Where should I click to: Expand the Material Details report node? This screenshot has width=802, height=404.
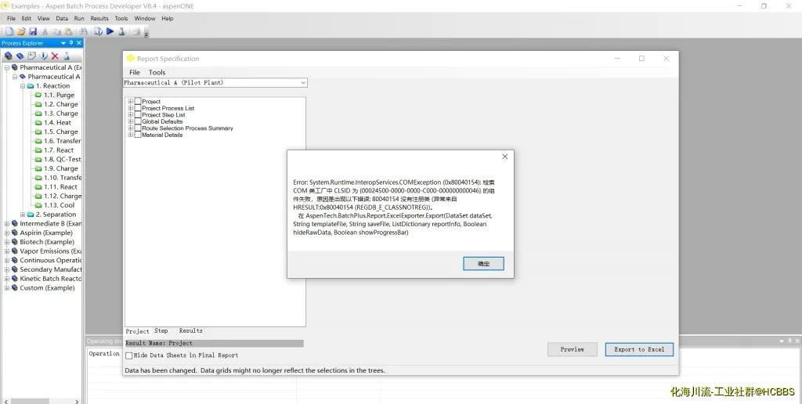[131, 135]
